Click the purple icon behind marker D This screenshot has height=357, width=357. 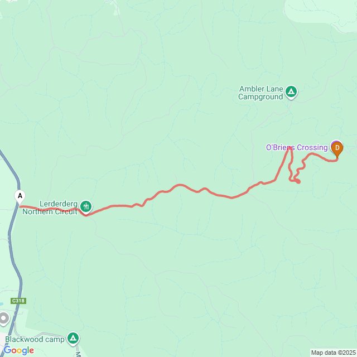pos(334,143)
